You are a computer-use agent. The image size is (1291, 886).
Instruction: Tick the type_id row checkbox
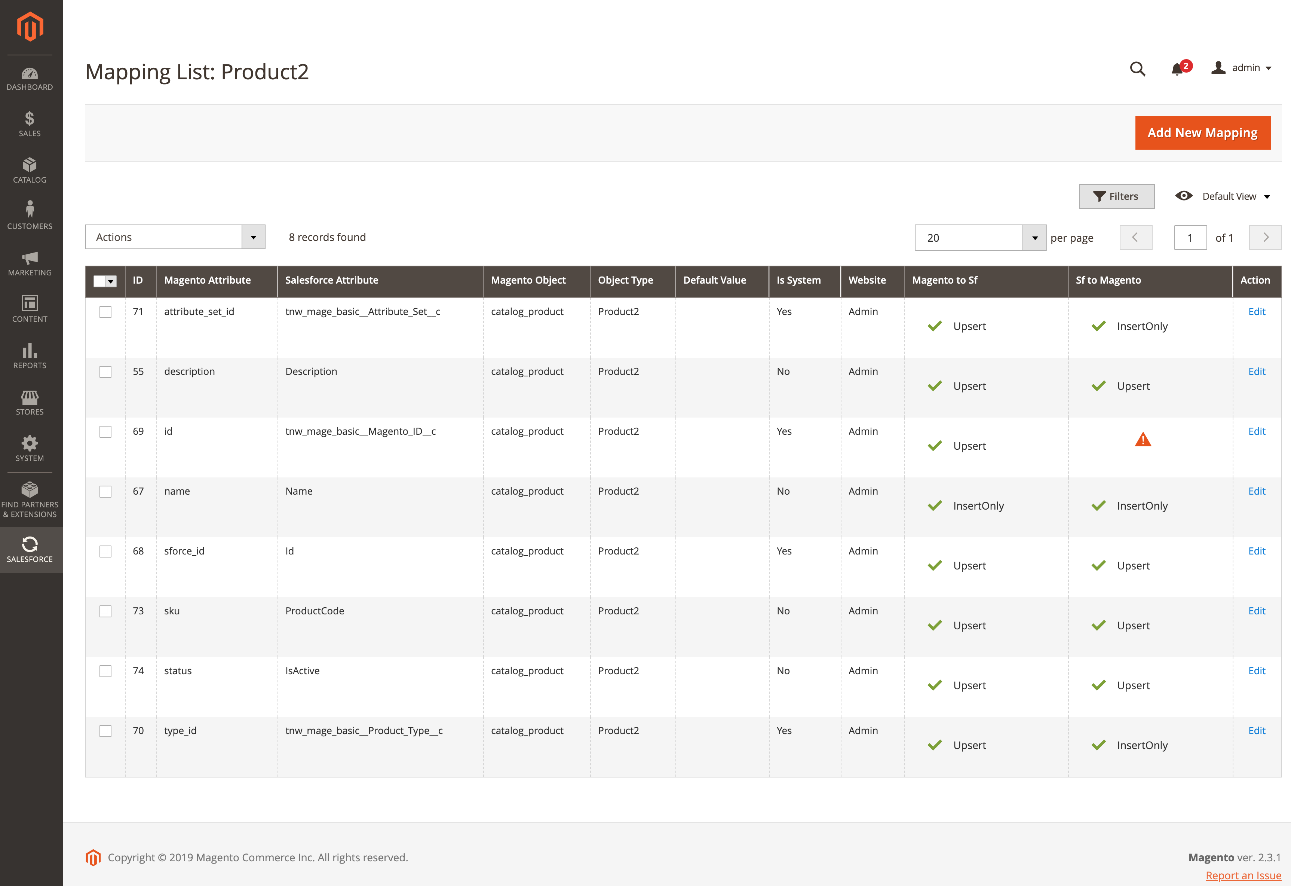pyautogui.click(x=105, y=731)
